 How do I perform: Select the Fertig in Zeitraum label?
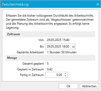pos(32,75)
